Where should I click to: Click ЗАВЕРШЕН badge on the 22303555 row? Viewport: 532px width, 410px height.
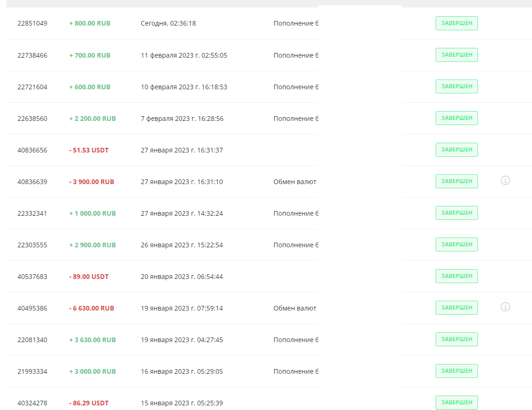pos(456,245)
